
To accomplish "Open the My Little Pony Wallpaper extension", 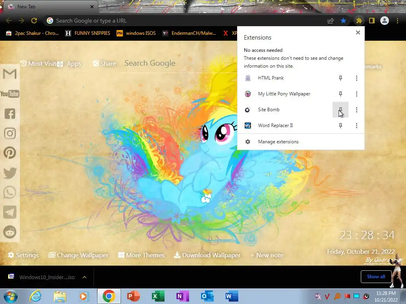I will (285, 94).
